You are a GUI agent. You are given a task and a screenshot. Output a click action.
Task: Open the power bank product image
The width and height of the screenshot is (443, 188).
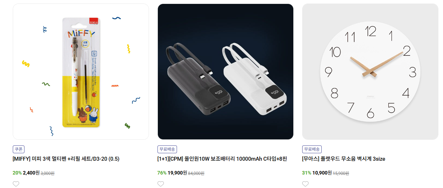coord(226,72)
